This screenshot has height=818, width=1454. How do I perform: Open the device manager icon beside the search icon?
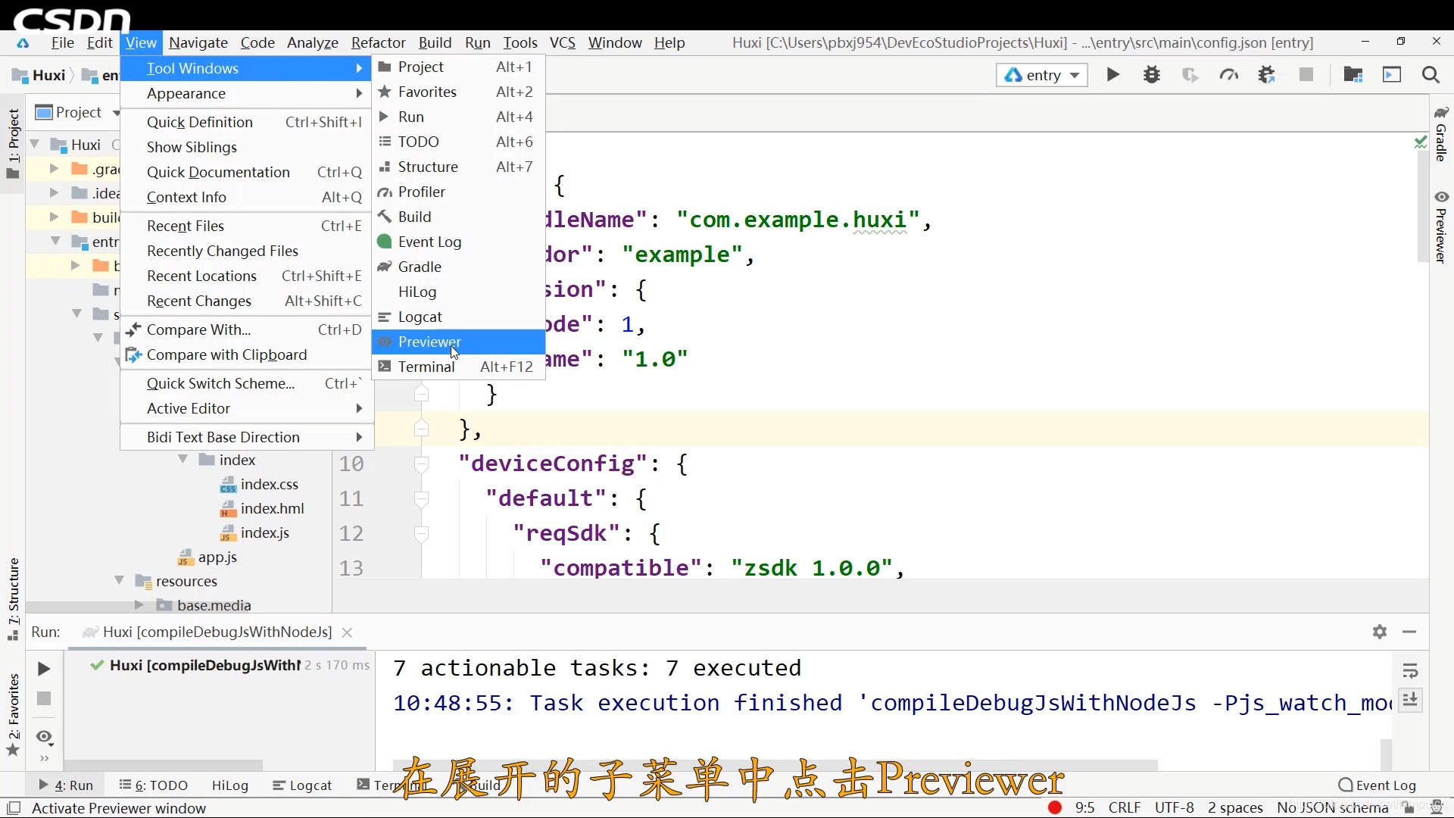(1392, 74)
